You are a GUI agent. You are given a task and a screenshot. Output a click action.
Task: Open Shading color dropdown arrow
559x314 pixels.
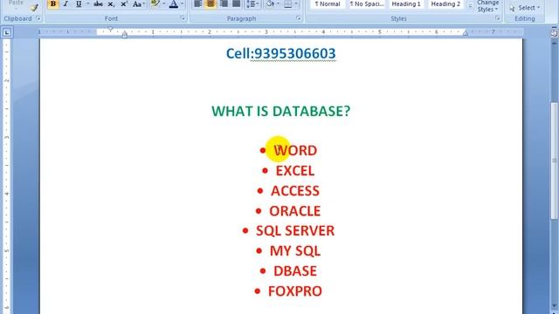click(278, 3)
